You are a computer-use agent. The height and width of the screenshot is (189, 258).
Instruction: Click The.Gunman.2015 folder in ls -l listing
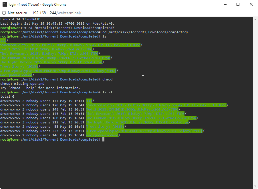tap(141, 118)
